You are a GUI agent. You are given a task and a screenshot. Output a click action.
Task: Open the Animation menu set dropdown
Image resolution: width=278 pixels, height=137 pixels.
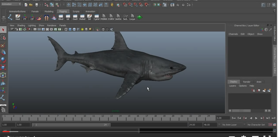click(11, 4)
